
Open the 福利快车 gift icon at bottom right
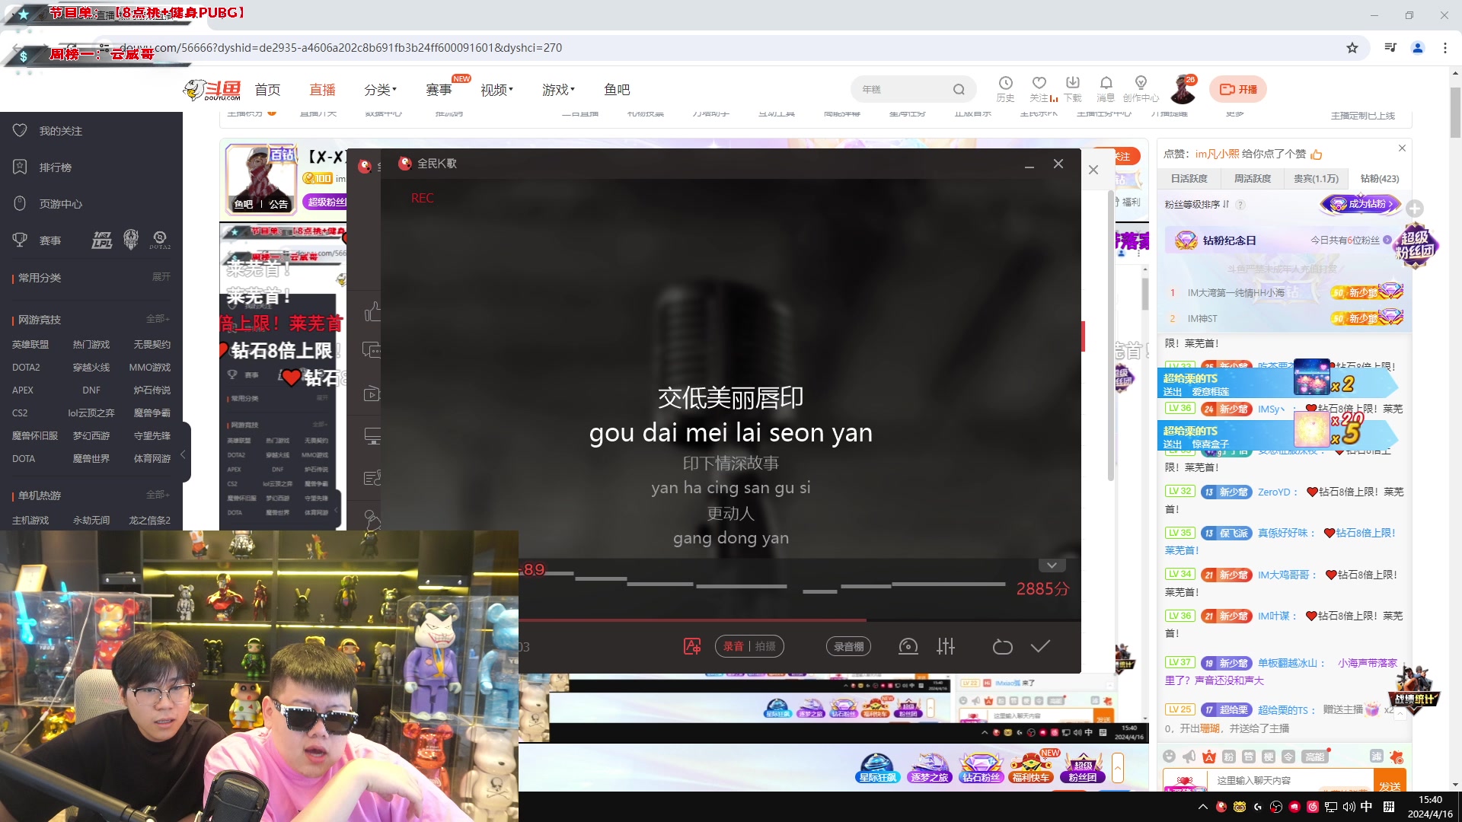pyautogui.click(x=1032, y=767)
